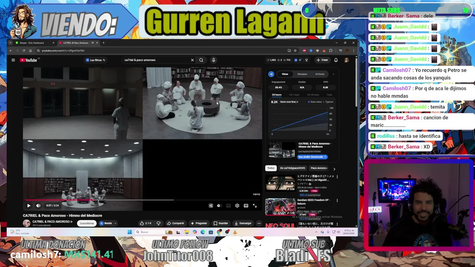Open the player settings gear
475x267 pixels.
tap(237, 206)
